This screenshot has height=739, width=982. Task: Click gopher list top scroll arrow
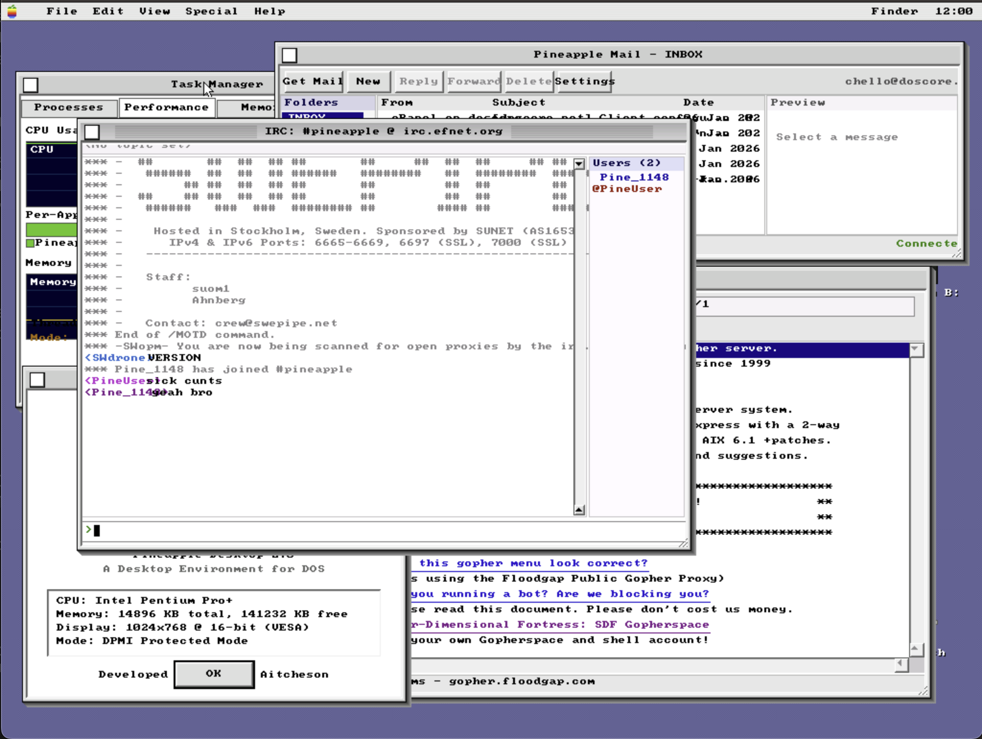coord(915,349)
